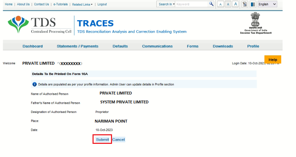Expand the Related Links menu
The height and width of the screenshot is (157, 296).
coord(82,4)
